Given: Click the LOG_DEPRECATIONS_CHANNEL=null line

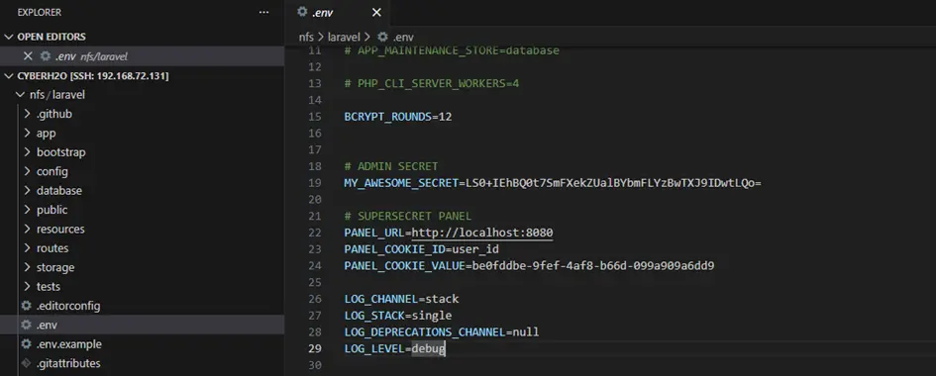Looking at the screenshot, I should pyautogui.click(x=441, y=331).
